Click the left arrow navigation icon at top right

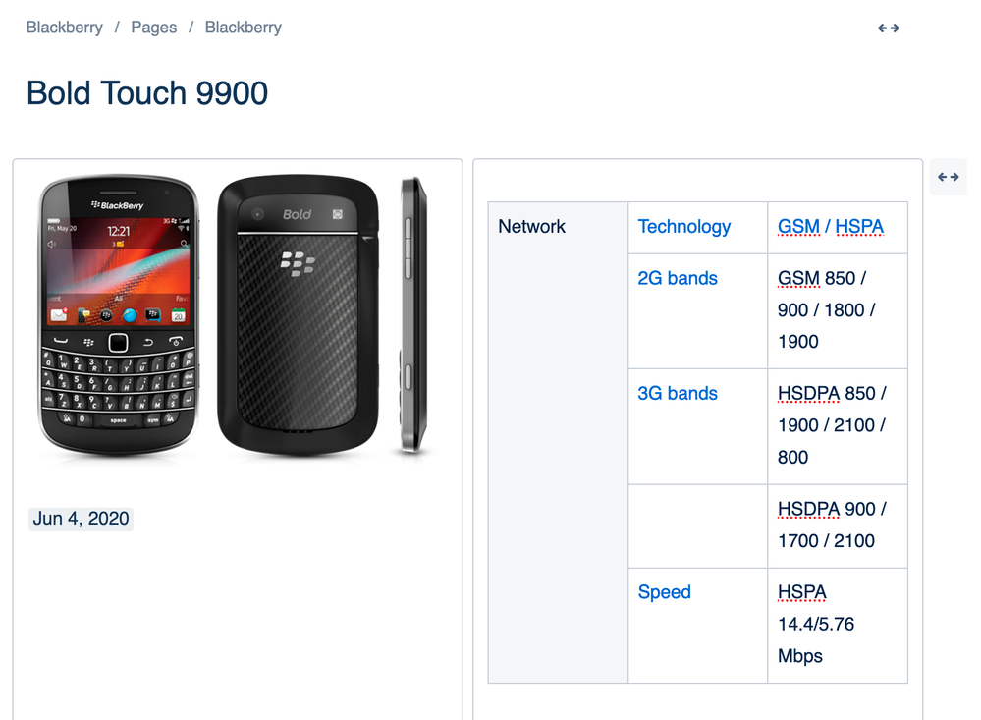pyautogui.click(x=882, y=28)
